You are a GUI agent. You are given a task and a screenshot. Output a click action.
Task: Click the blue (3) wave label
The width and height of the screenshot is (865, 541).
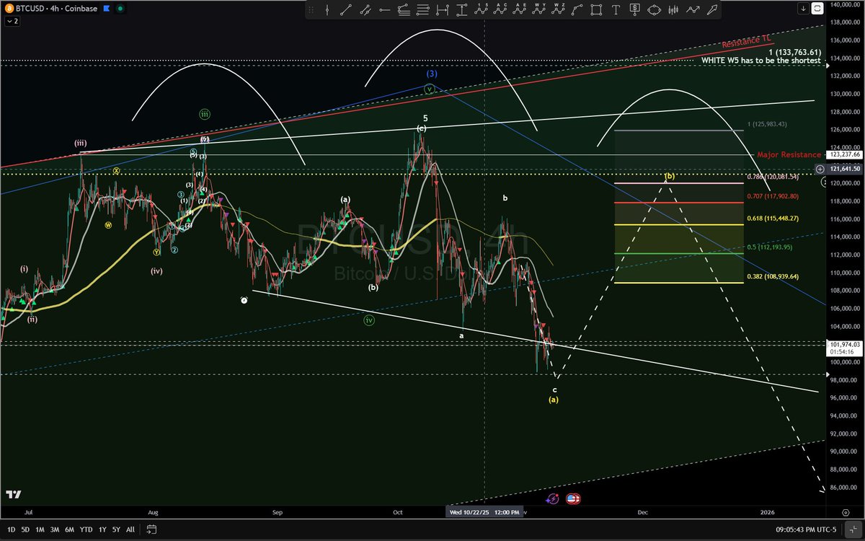tap(431, 74)
